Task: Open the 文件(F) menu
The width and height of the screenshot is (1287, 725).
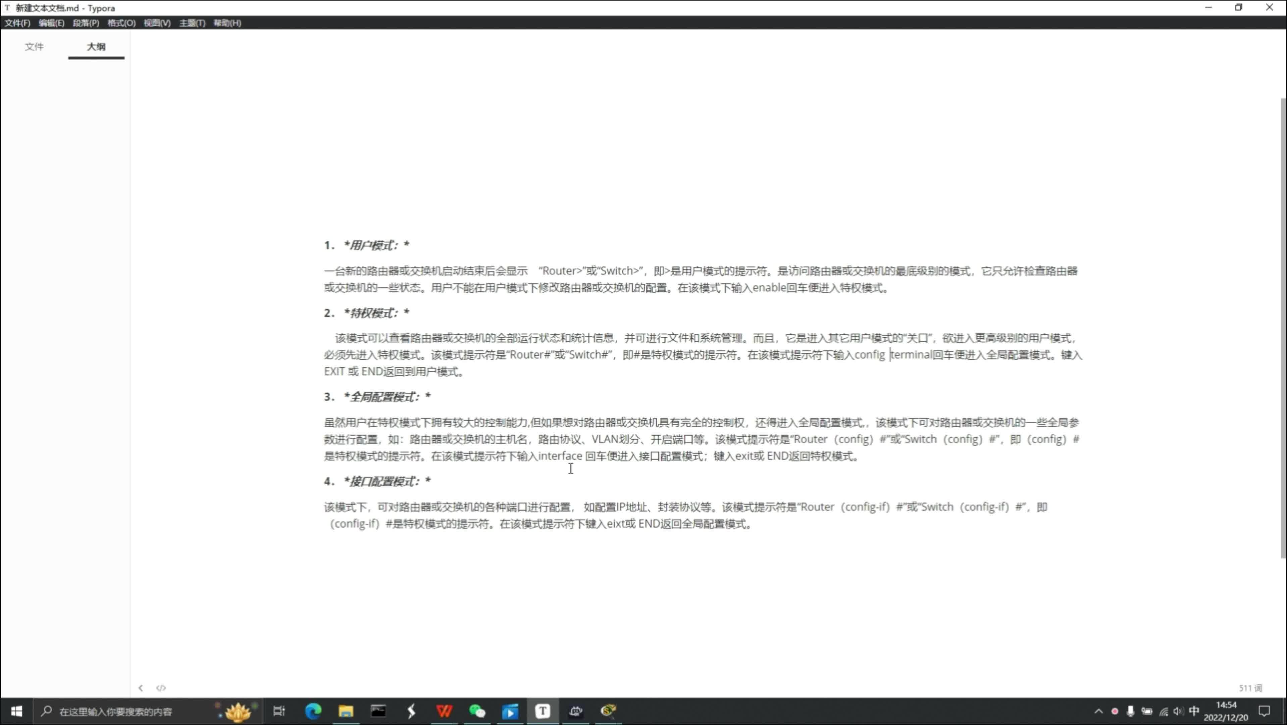Action: [x=17, y=23]
